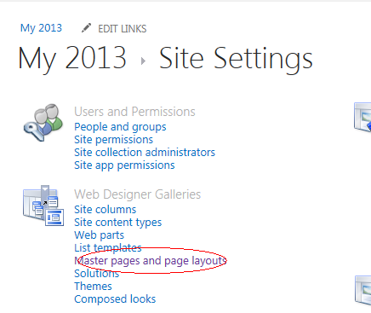Open Solutions gallery
The width and height of the screenshot is (371, 313).
coord(96,274)
